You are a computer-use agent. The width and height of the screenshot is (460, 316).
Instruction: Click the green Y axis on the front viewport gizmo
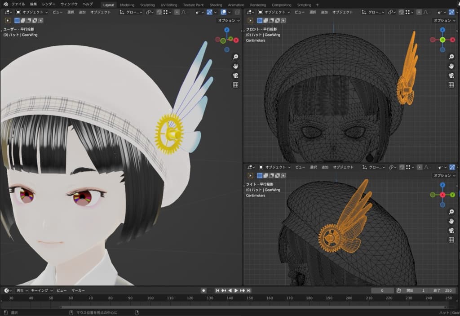[x=442, y=40]
